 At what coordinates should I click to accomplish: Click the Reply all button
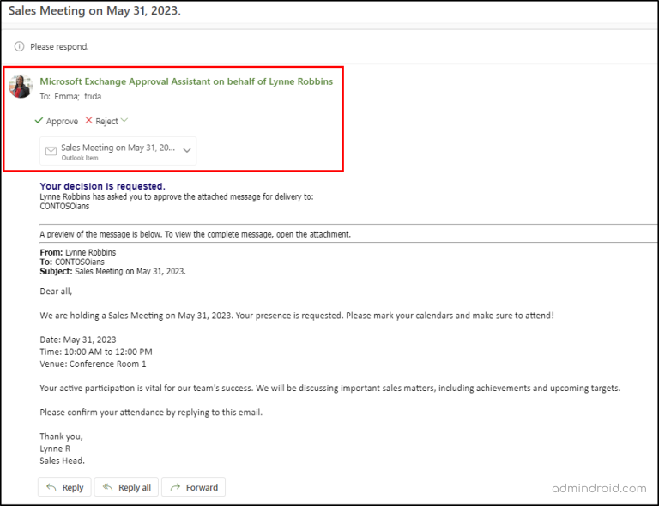[126, 487]
